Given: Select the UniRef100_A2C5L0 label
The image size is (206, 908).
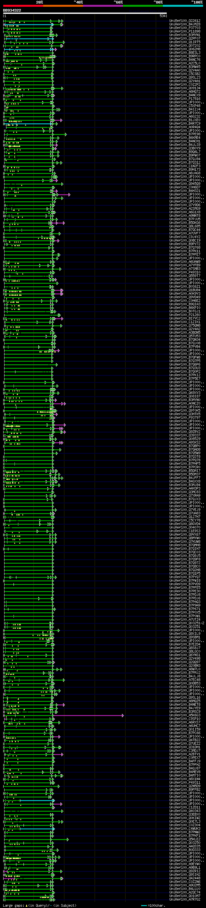Looking at the screenshot, I should point(185,63).
